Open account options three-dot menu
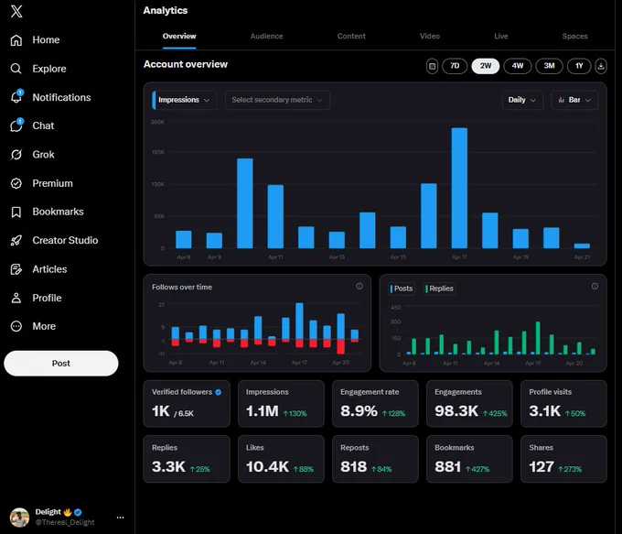 click(120, 518)
